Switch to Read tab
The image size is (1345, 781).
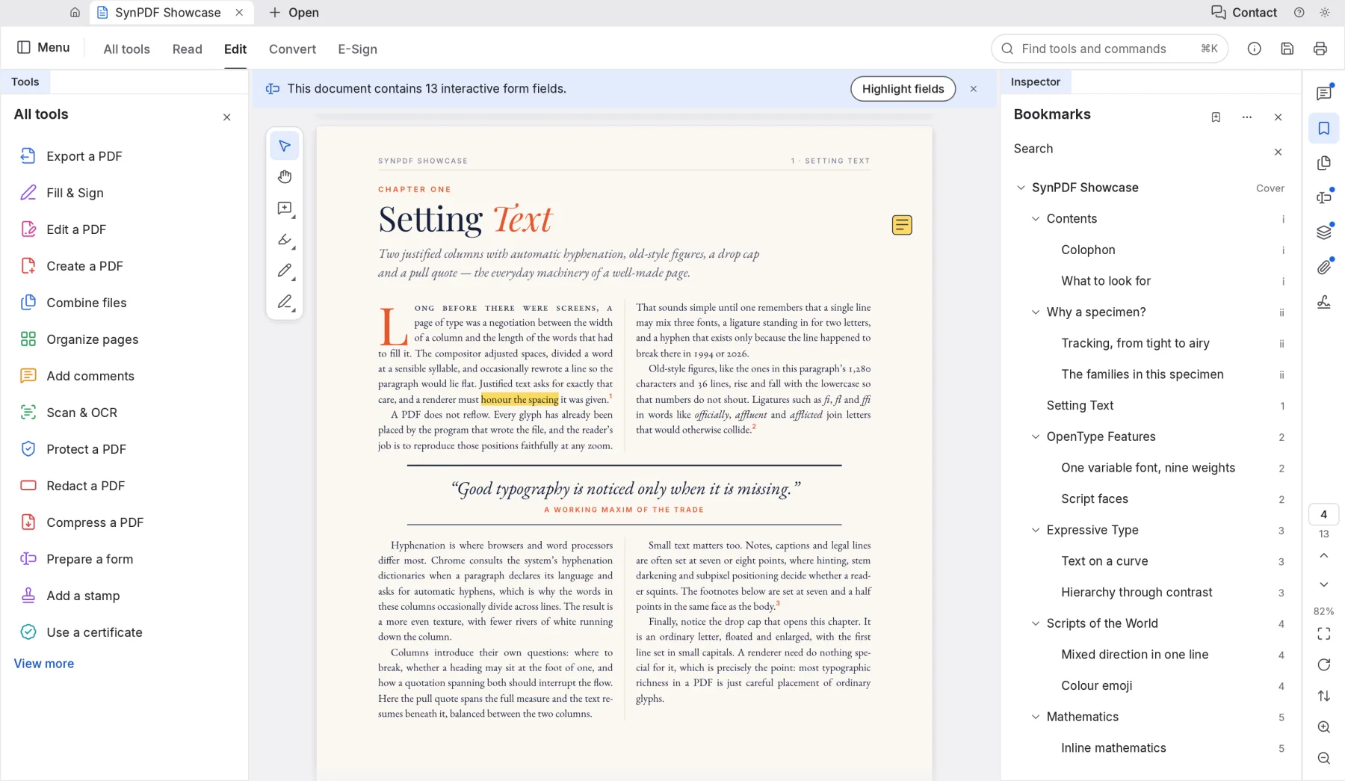pos(187,49)
